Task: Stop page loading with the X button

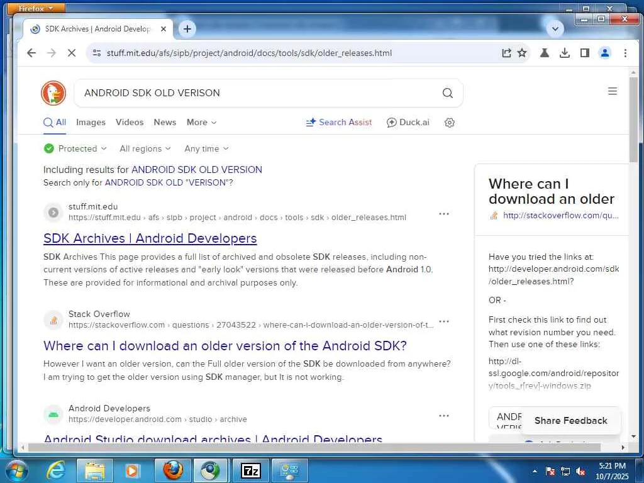Action: coord(72,53)
